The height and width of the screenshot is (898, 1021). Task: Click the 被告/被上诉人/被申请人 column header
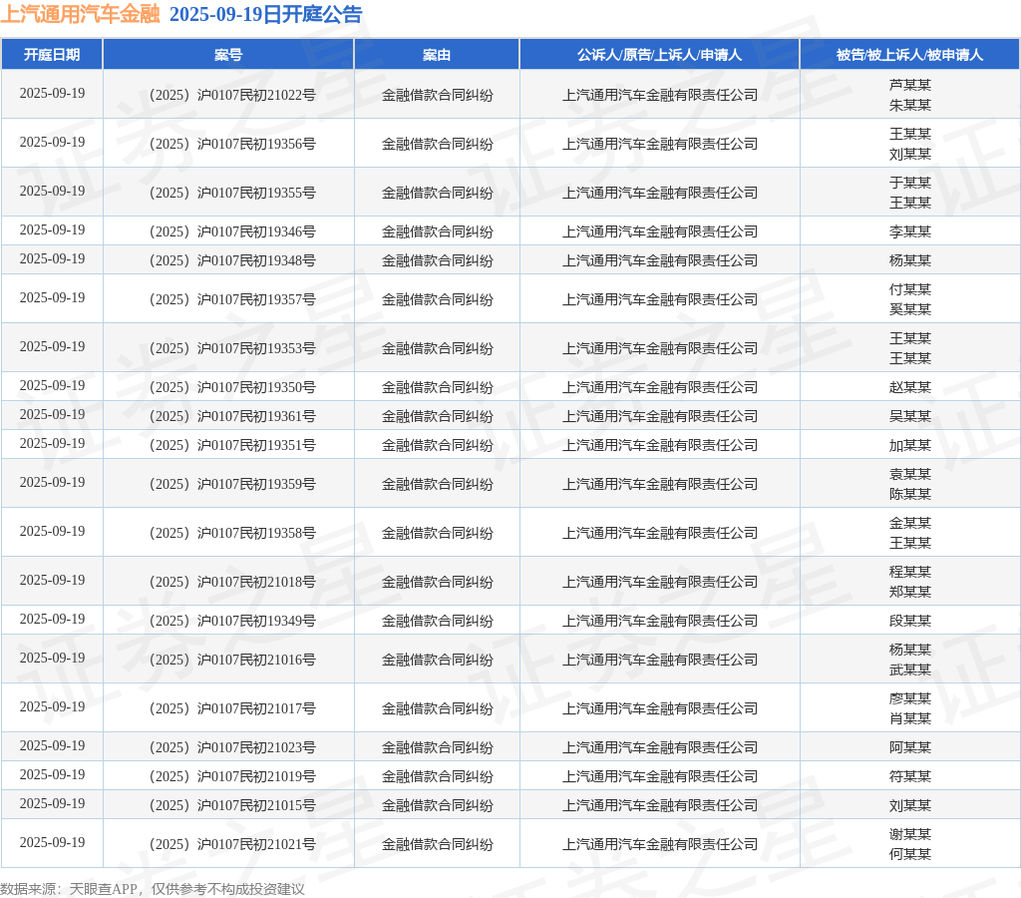[909, 55]
